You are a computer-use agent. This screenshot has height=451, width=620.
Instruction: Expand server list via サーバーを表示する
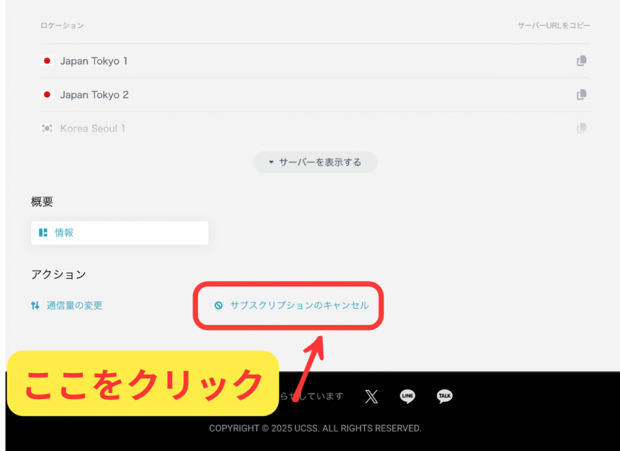coord(315,162)
